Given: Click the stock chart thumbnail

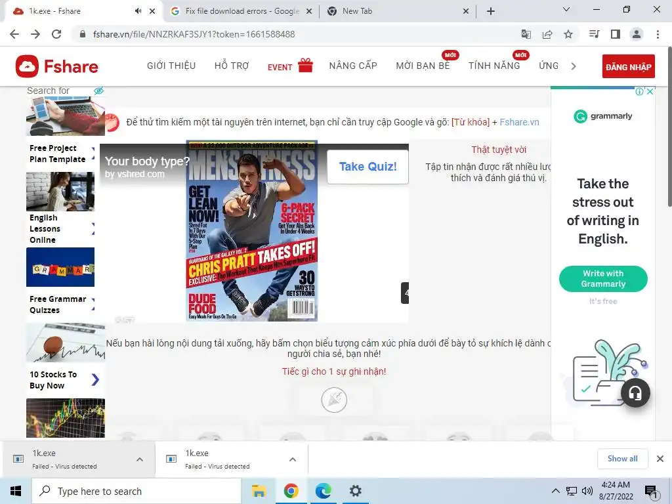Looking at the screenshot, I should [66, 418].
